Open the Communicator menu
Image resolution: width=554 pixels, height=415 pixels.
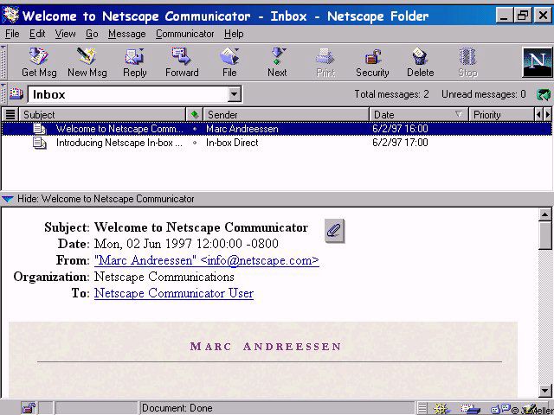pos(184,34)
